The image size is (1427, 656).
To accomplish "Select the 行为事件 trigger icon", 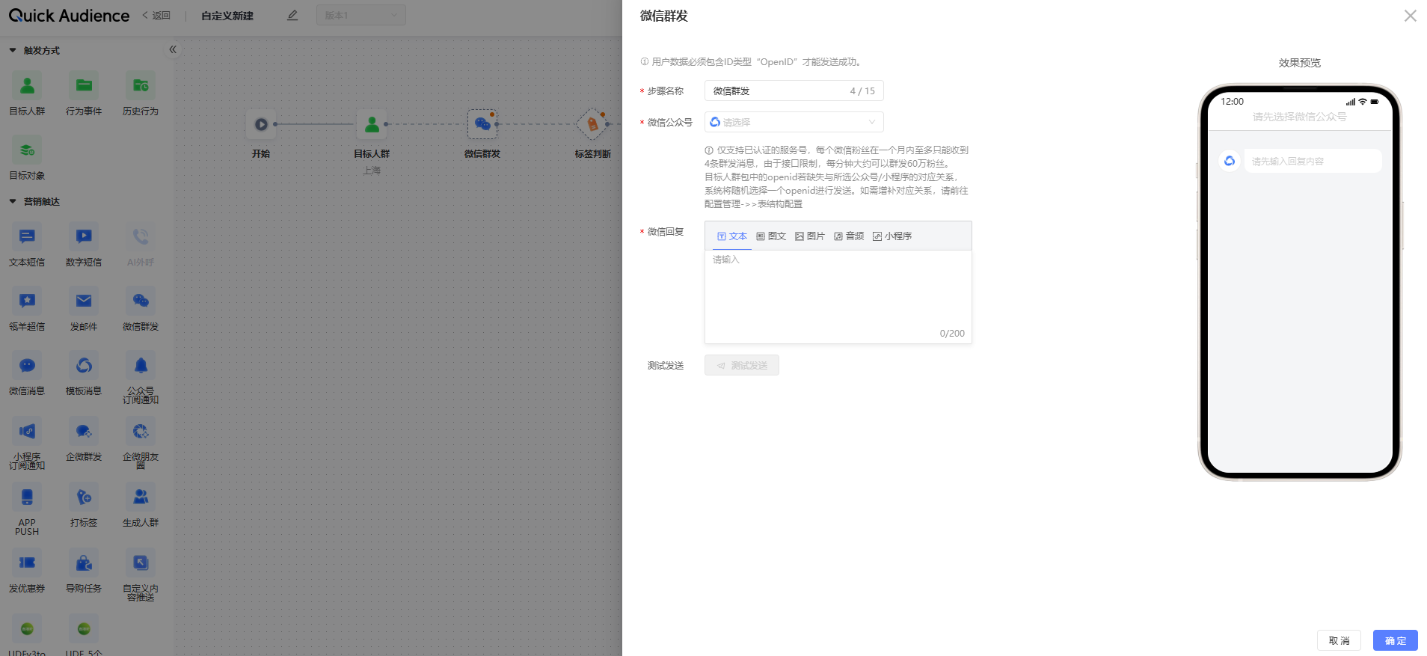I will coord(84,85).
